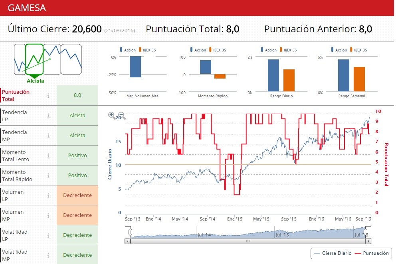Click the Último Cierre value 20,600

click(x=87, y=29)
